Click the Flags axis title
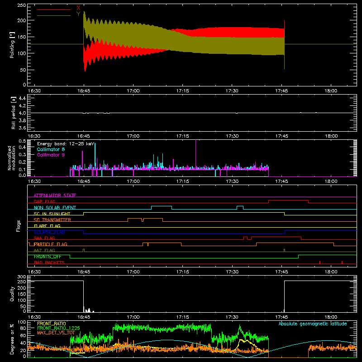Screen dimensions: 362x362 pos(18,226)
